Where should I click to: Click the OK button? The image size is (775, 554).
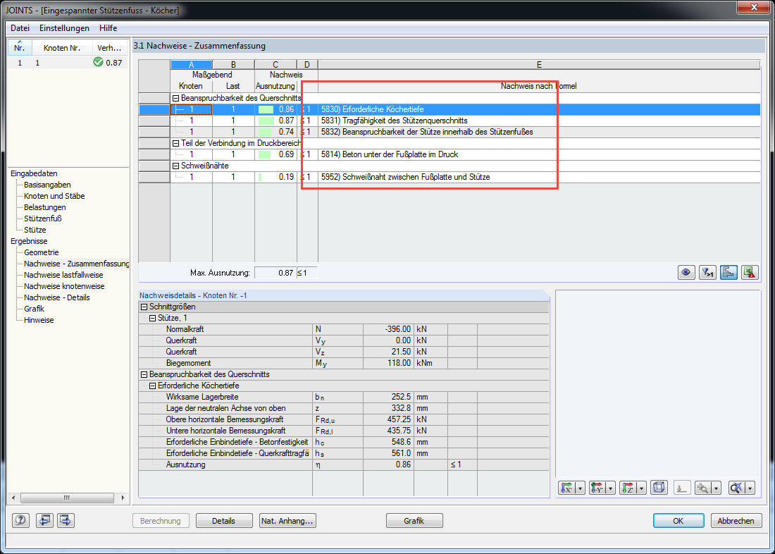(678, 521)
